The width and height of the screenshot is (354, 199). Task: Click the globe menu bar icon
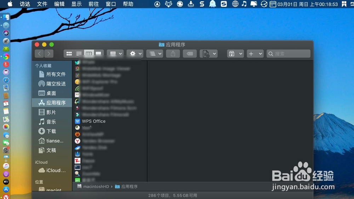click(235, 4)
